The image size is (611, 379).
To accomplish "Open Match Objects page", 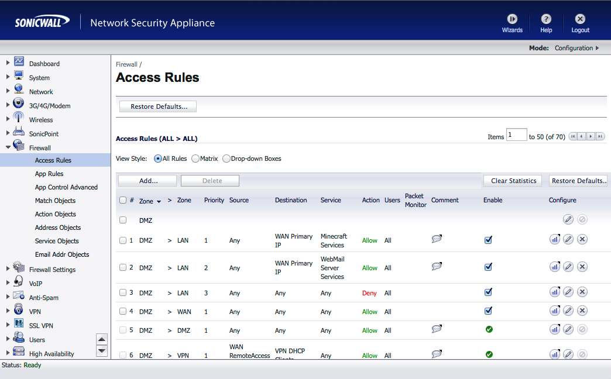I will coord(56,201).
